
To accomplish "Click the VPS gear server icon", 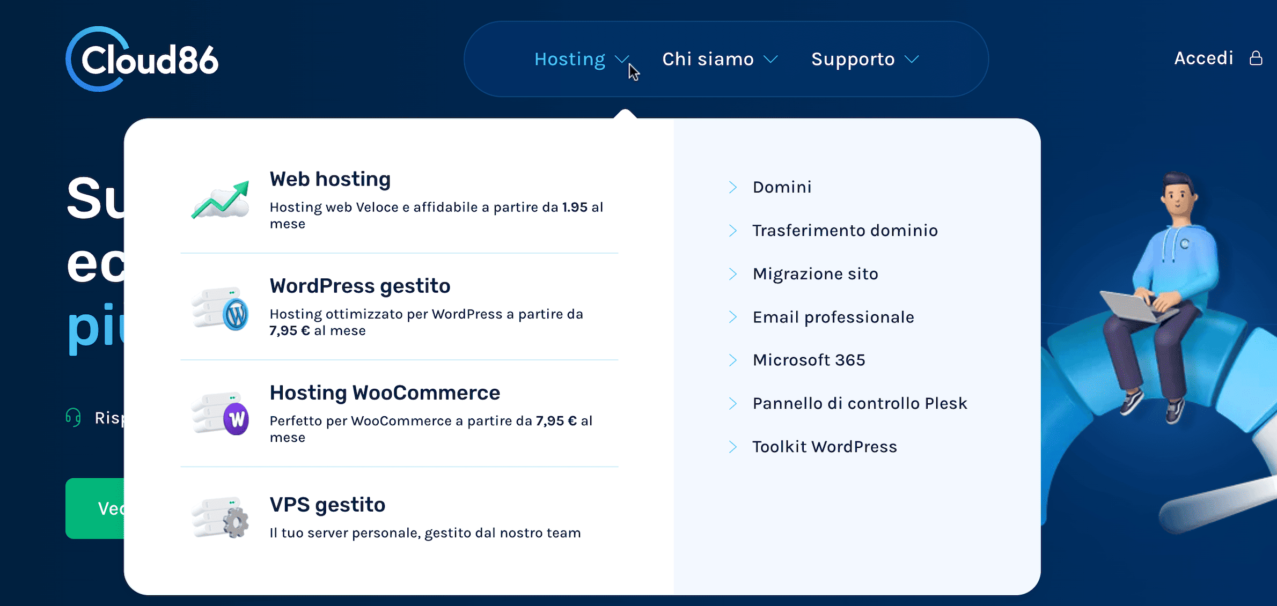I will coord(221,518).
